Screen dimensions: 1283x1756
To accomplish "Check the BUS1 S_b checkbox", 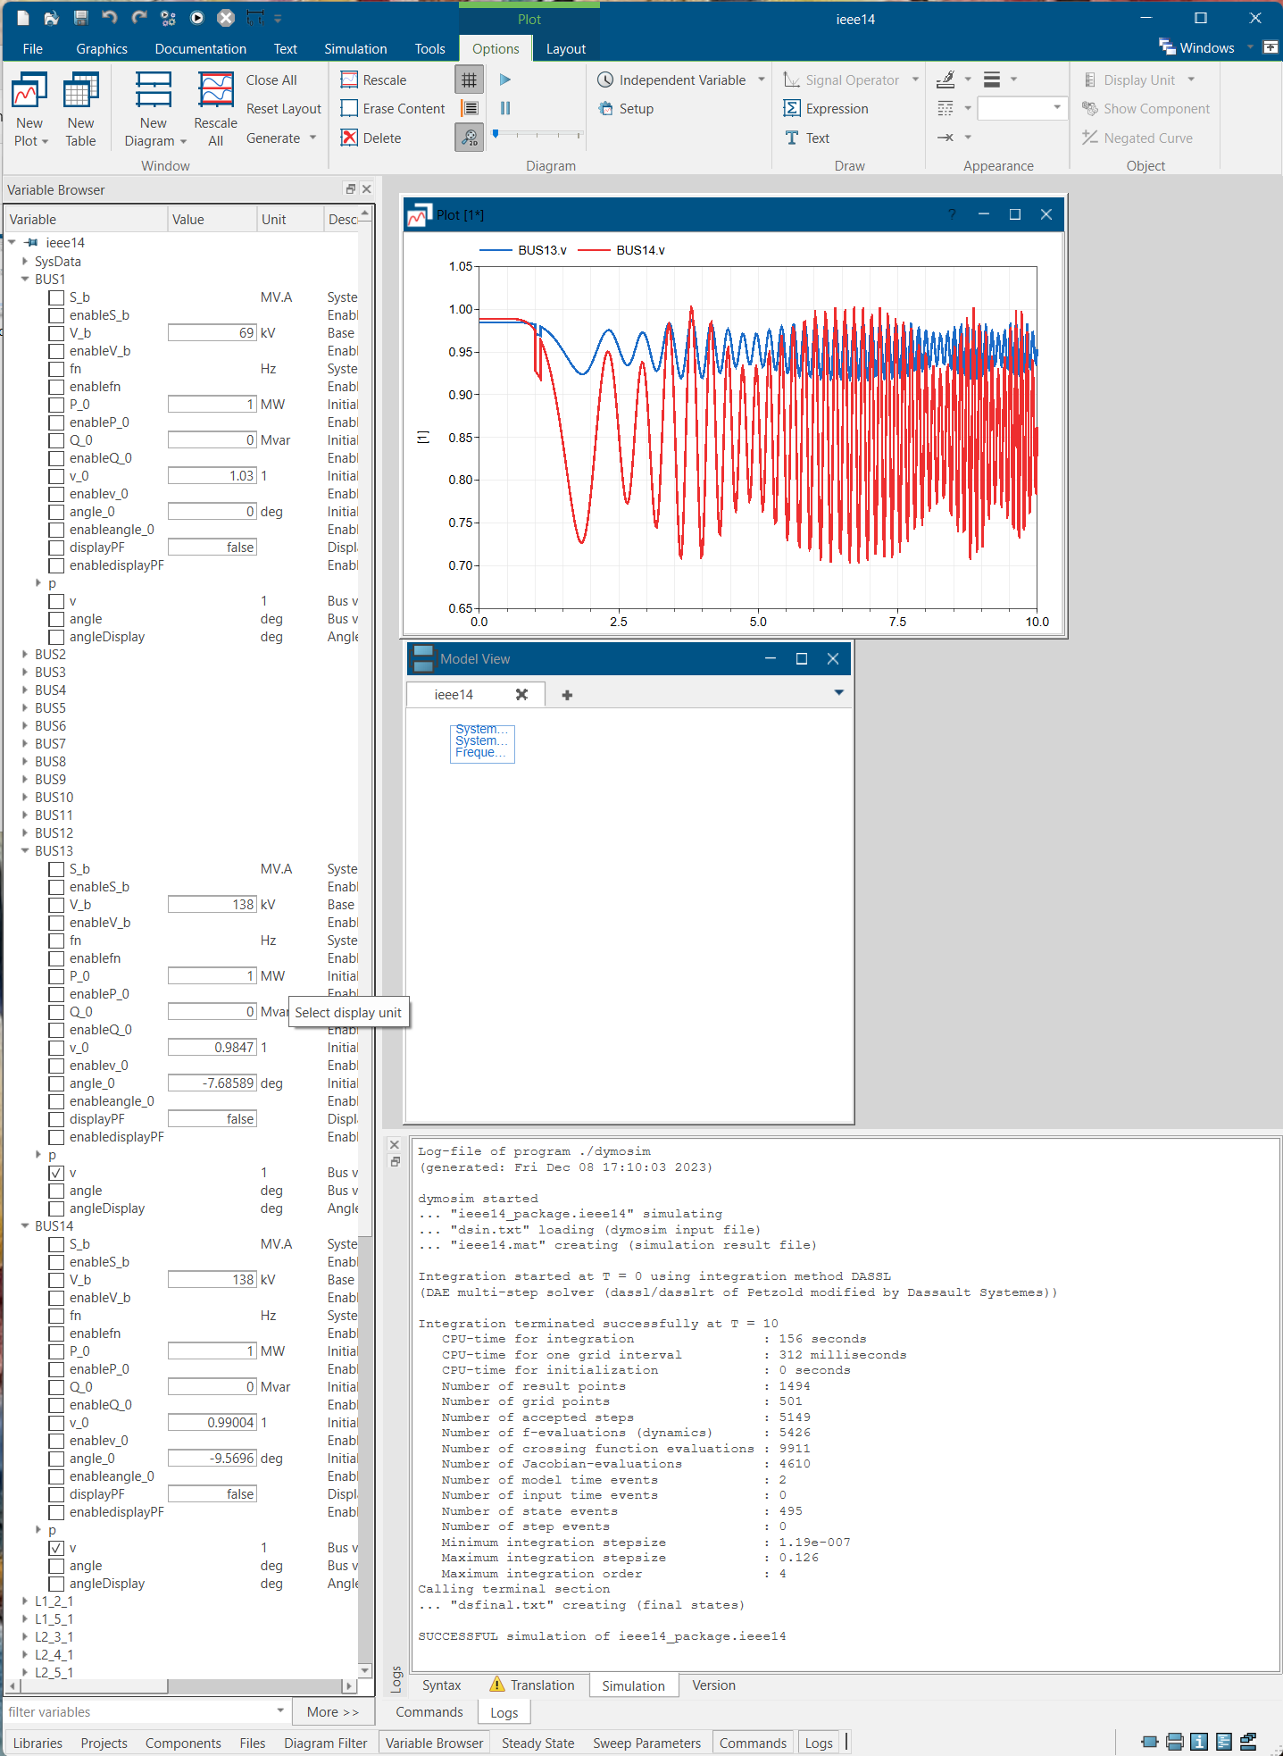I will (56, 297).
